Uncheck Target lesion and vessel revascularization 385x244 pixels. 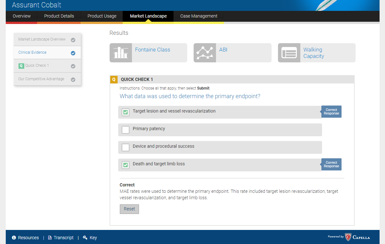click(x=126, y=112)
